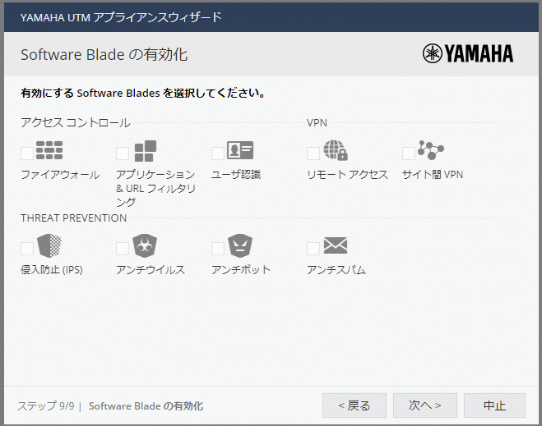Toggle the アンチボット checkbox
Viewport: 542px width, 426px height.
tap(218, 249)
